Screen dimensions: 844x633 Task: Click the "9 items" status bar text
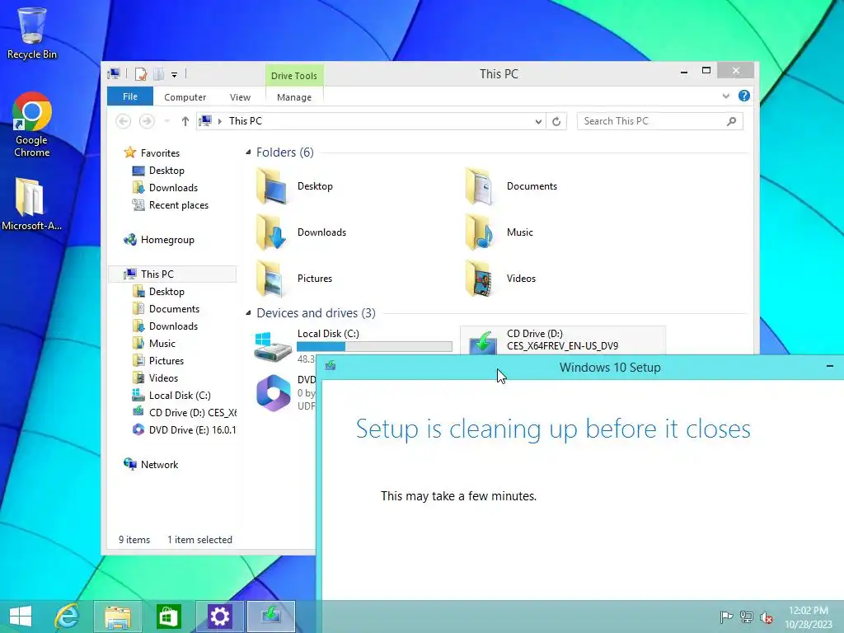point(134,540)
